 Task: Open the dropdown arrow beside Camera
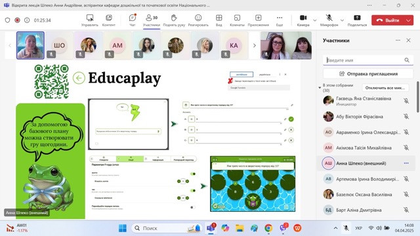click(x=315, y=20)
